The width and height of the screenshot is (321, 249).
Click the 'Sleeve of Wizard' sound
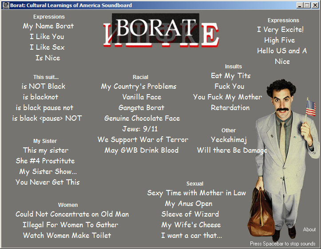click(x=190, y=214)
